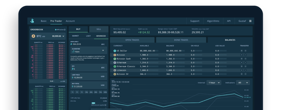The height and width of the screenshot is (110, 281).
Task: Click the minus transfer icon for Ethereum Classic
Action: [245, 66]
